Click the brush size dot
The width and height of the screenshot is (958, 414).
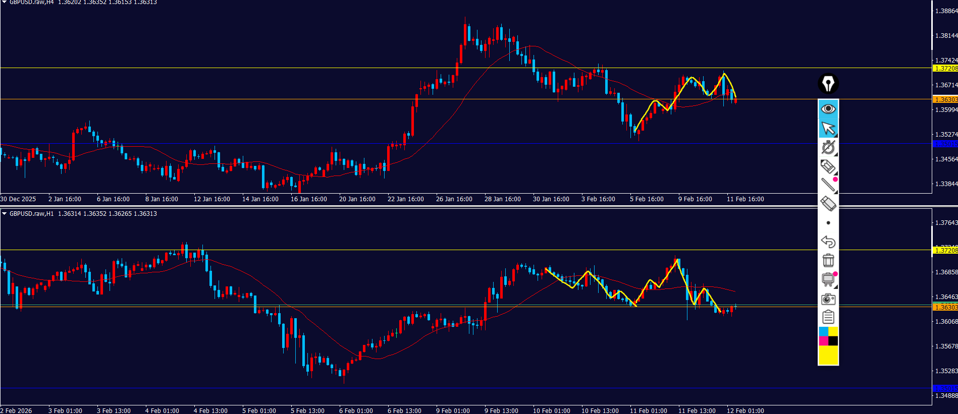tap(828, 223)
